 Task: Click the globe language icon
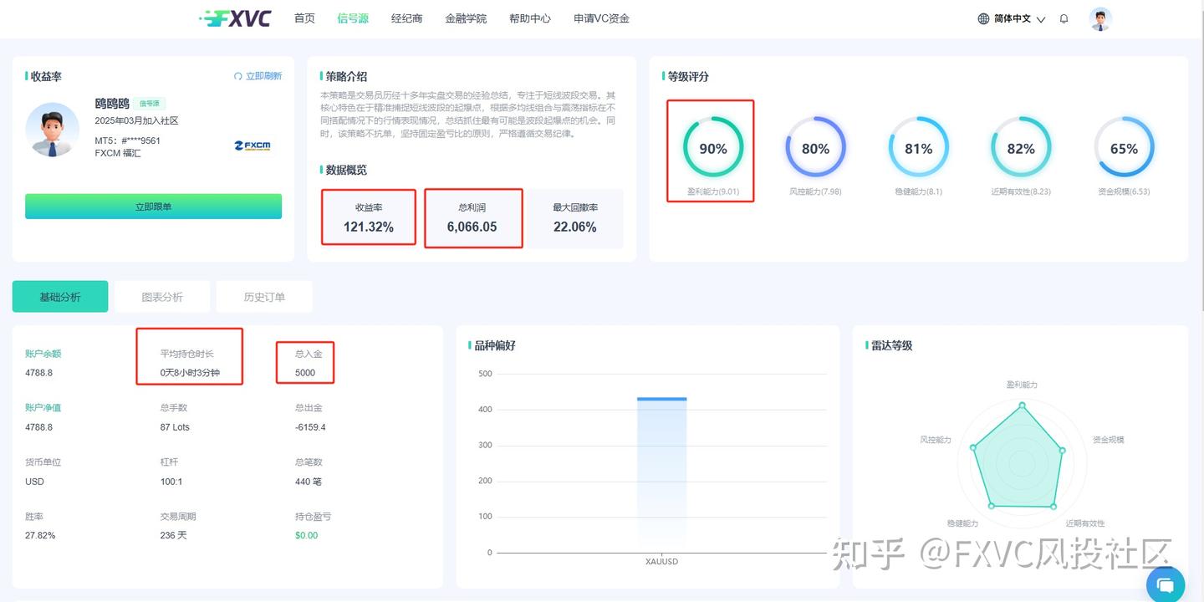click(983, 18)
